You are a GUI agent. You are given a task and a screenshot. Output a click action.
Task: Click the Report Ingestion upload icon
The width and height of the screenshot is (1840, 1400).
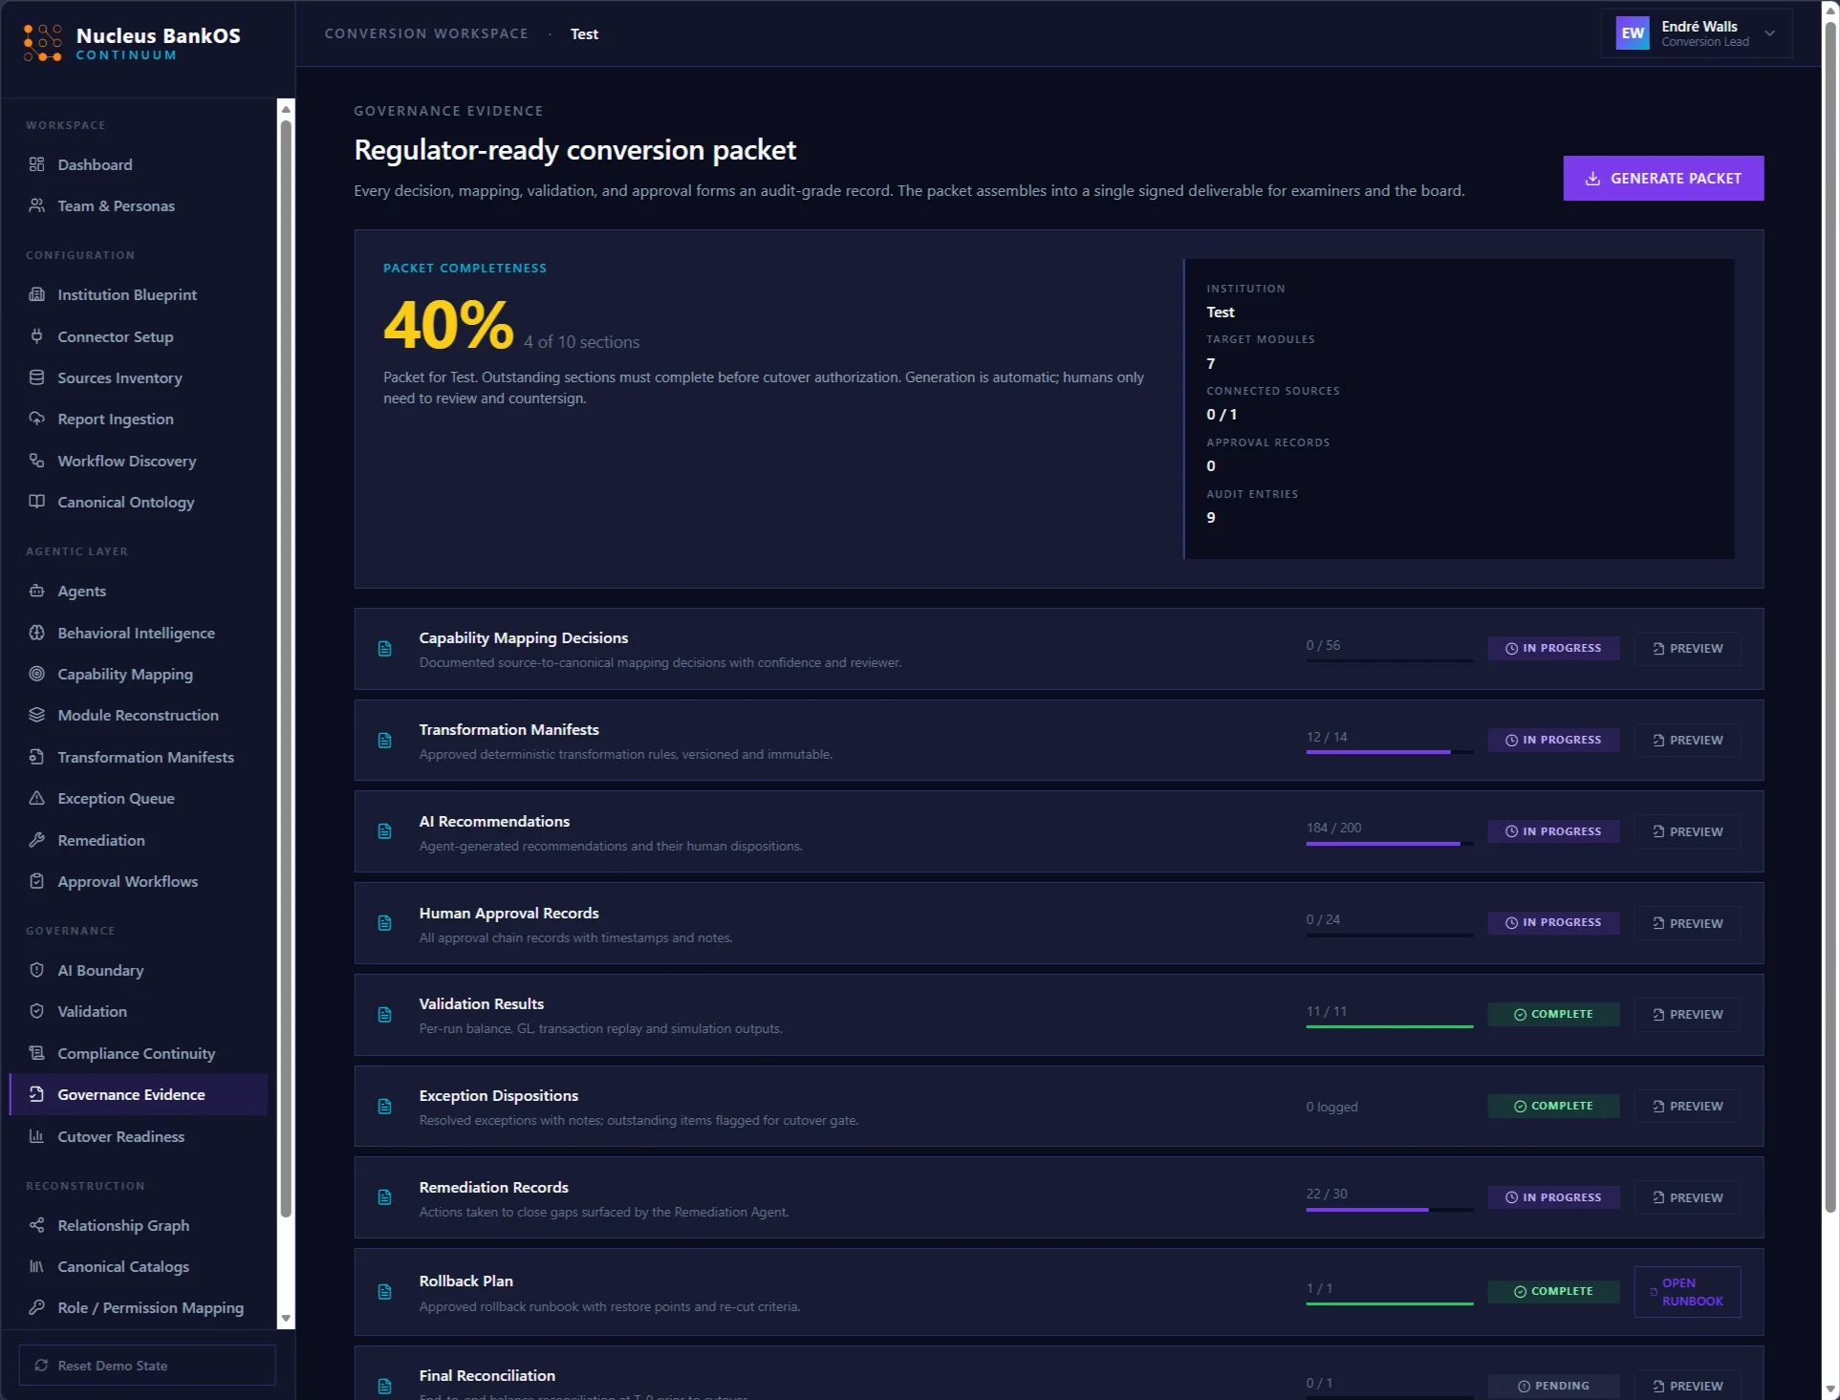click(36, 419)
